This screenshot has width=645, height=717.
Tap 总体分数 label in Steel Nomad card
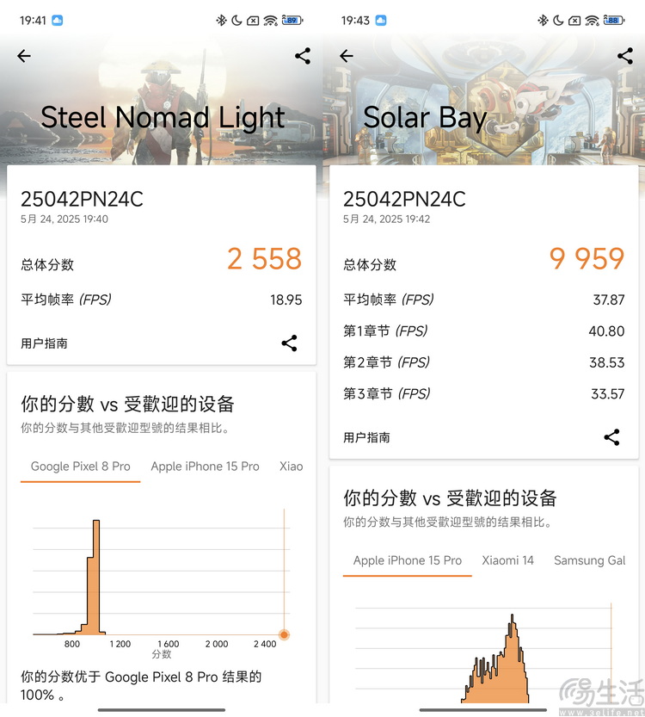coord(47,265)
